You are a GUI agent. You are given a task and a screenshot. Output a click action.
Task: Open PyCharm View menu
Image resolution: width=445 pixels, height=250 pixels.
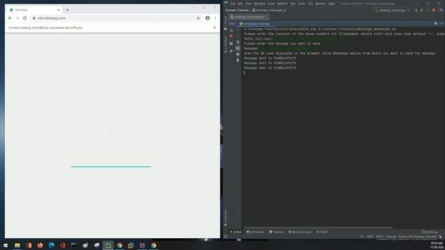coord(249,3)
